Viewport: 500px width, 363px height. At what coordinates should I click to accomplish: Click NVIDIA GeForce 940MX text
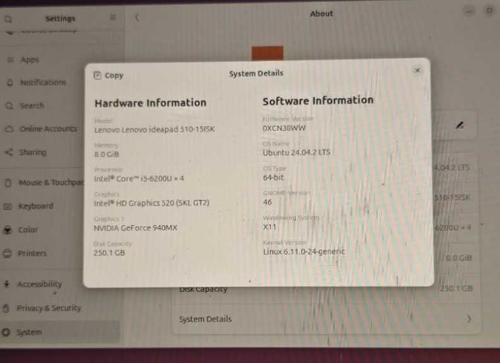[135, 228]
